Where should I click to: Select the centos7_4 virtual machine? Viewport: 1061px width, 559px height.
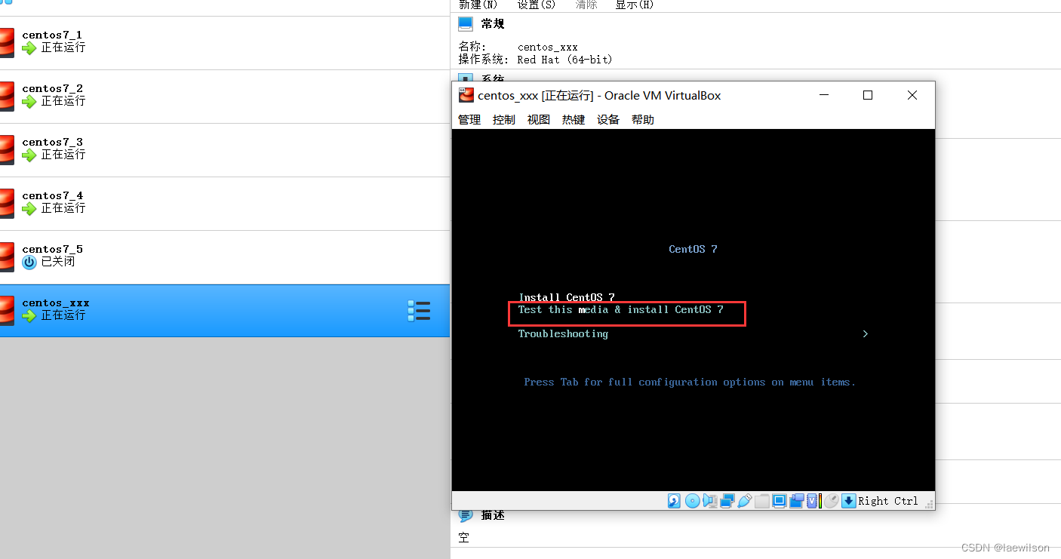coord(225,204)
